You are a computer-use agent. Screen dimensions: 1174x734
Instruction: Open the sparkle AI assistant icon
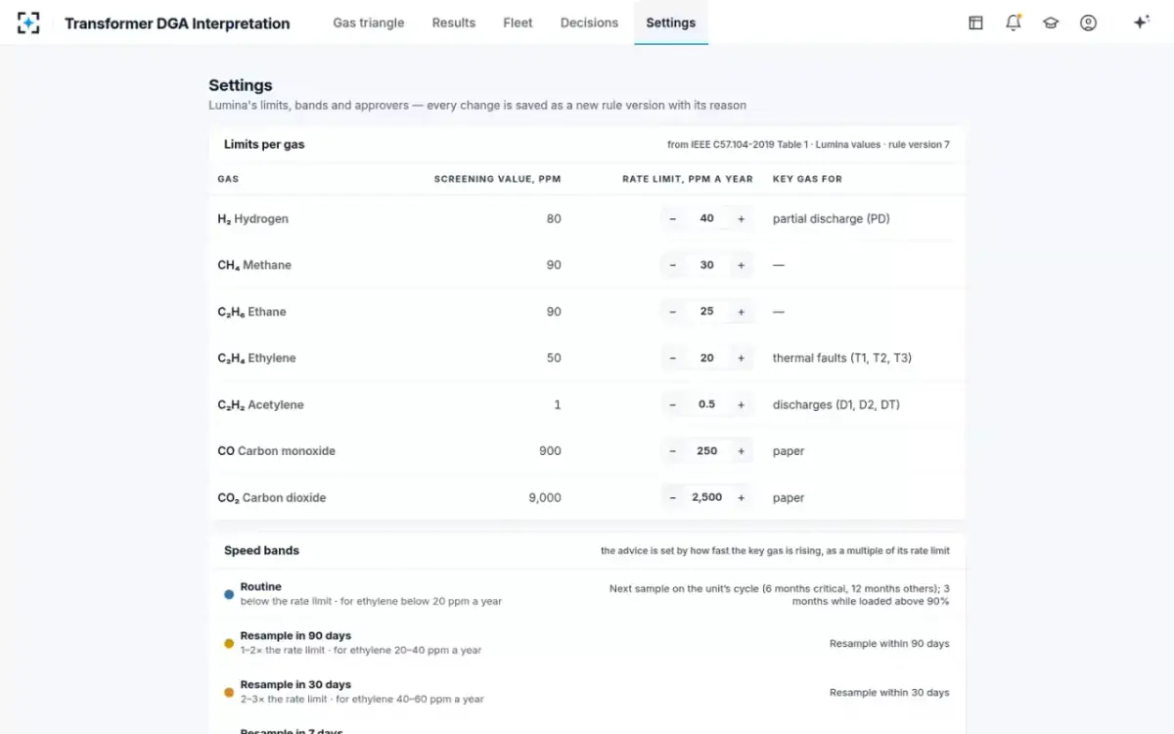click(1141, 23)
